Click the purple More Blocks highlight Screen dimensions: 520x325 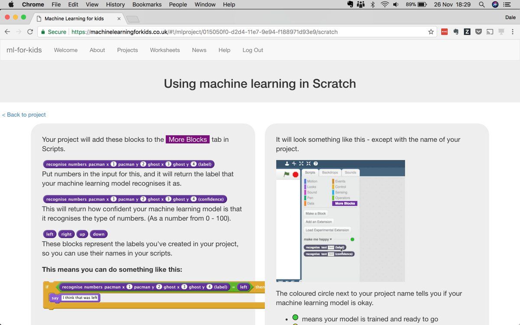[188, 140]
